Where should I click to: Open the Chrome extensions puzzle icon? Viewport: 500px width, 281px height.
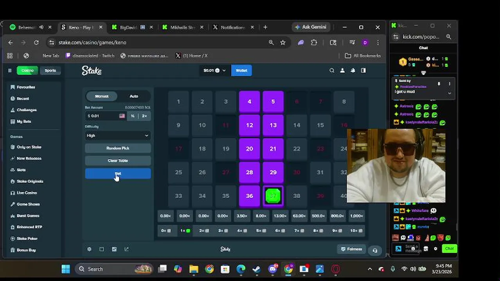(x=314, y=43)
